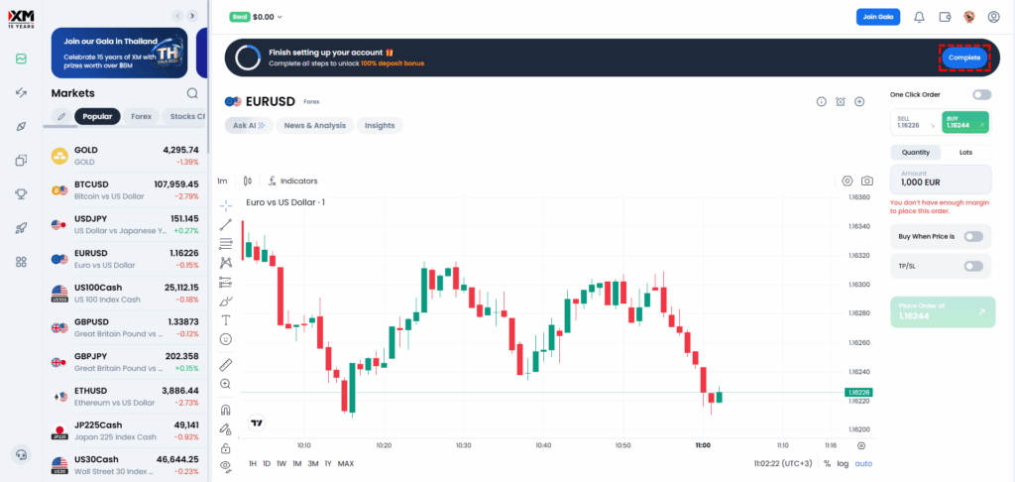Select the trend line drawing tool

pos(226,224)
